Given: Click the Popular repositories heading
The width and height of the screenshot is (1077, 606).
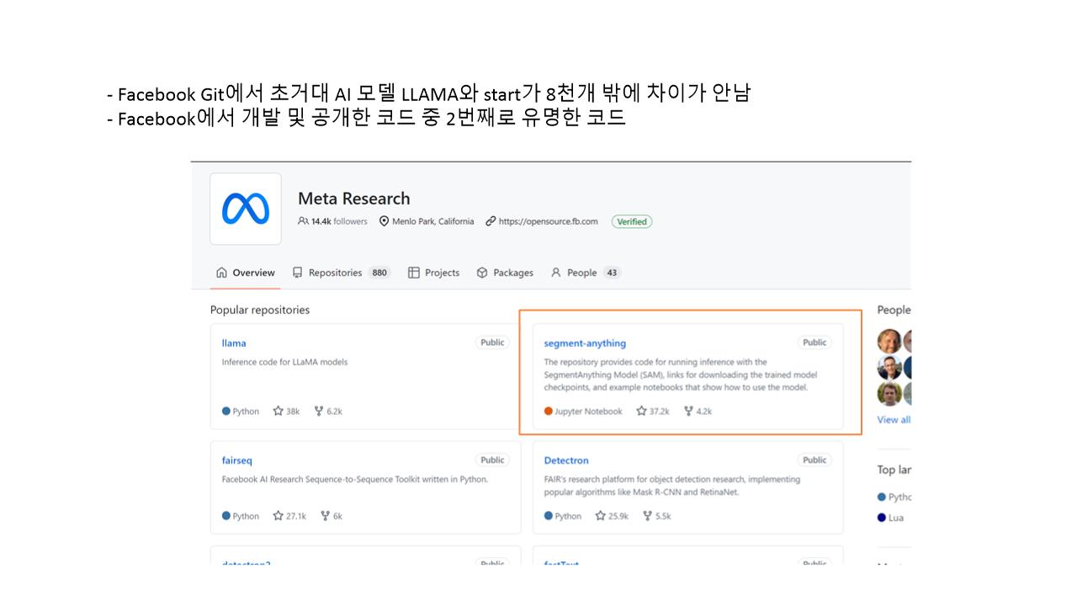Looking at the screenshot, I should tap(260, 310).
